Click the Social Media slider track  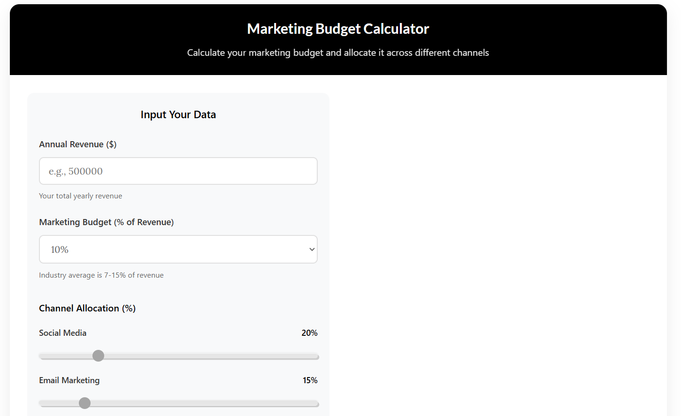pos(179,356)
